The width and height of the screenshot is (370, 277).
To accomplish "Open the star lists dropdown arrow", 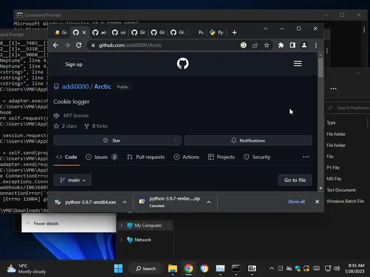I will click(175, 140).
